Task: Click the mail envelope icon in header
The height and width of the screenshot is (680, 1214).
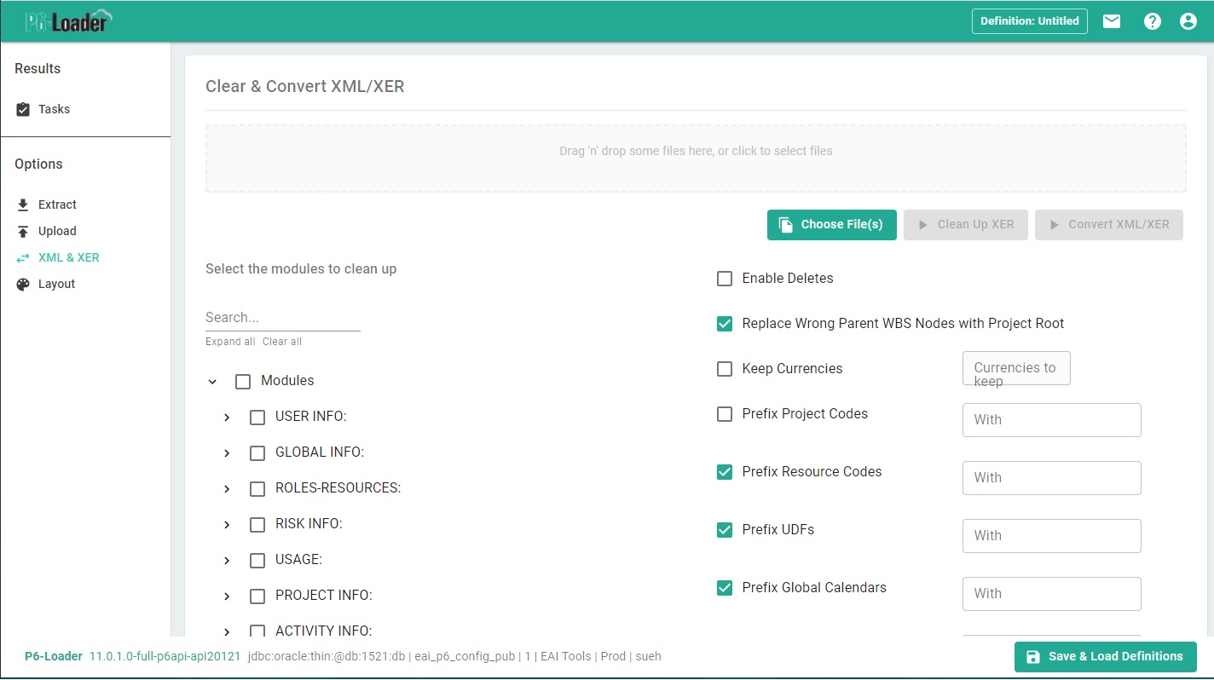Action: tap(1112, 21)
